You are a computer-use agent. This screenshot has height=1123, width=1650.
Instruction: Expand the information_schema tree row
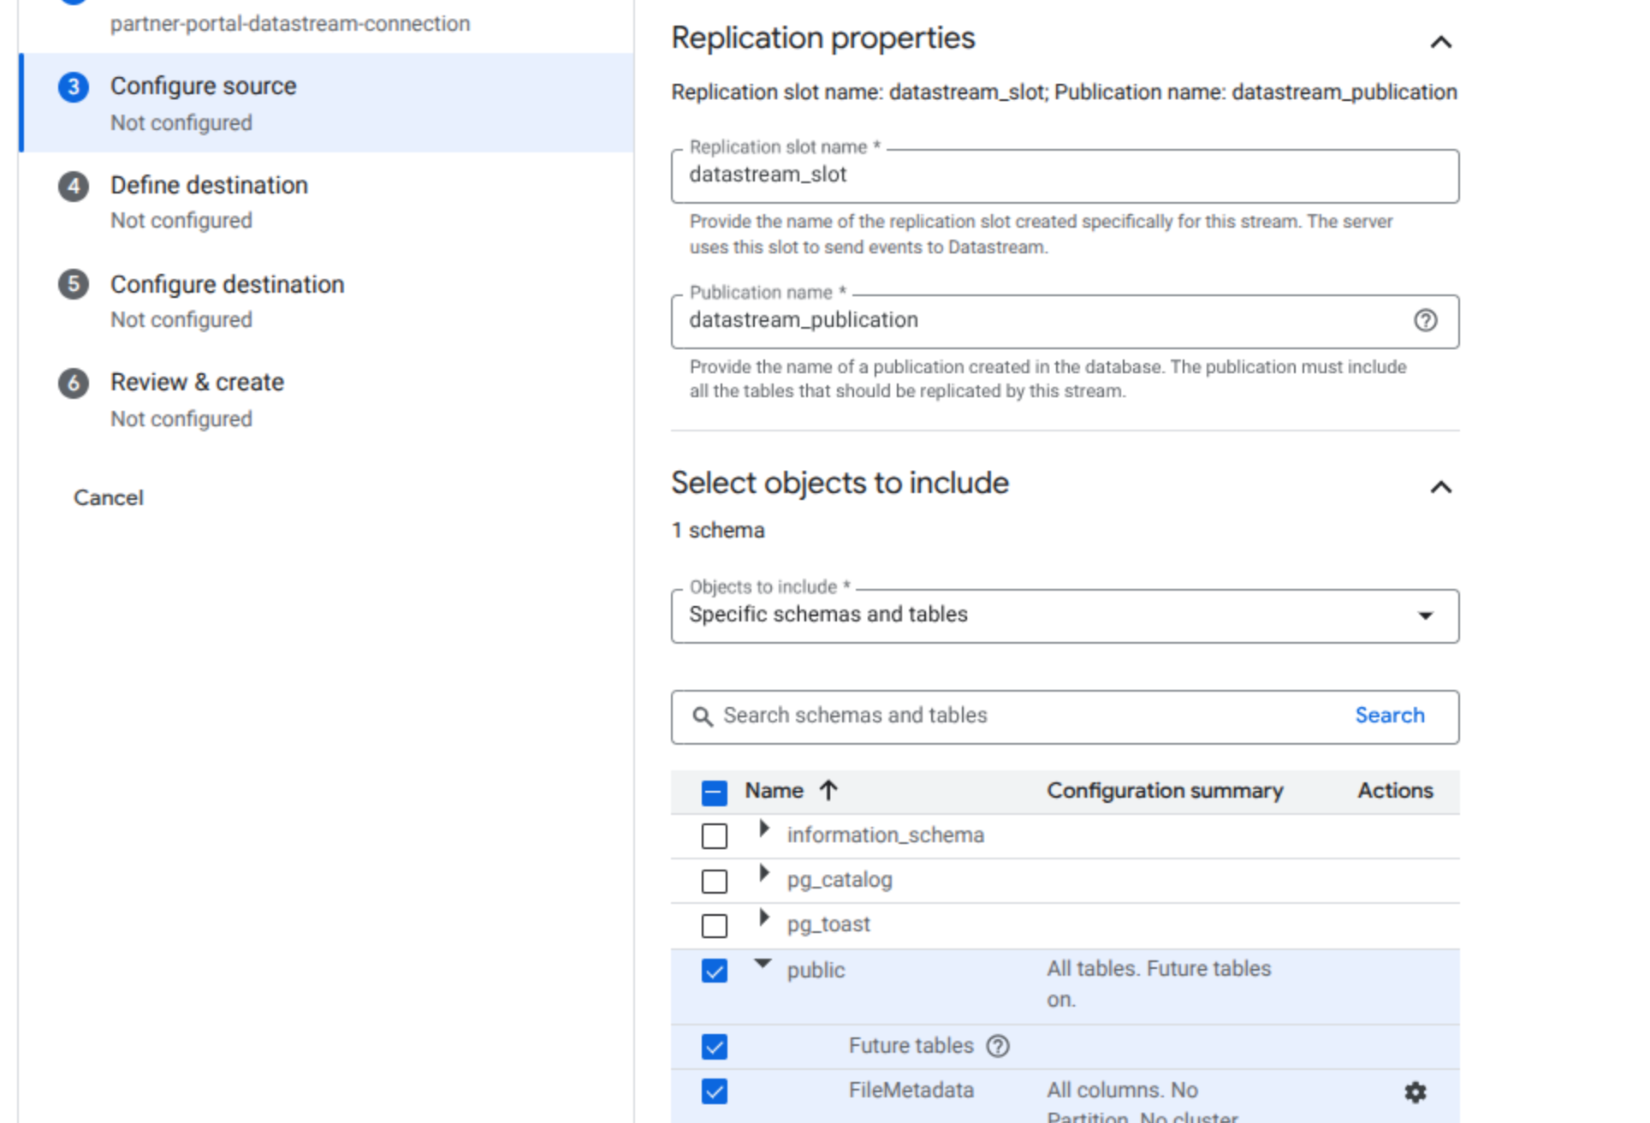tap(764, 829)
